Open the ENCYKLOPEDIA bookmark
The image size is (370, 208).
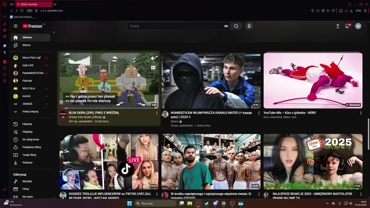point(23,17)
